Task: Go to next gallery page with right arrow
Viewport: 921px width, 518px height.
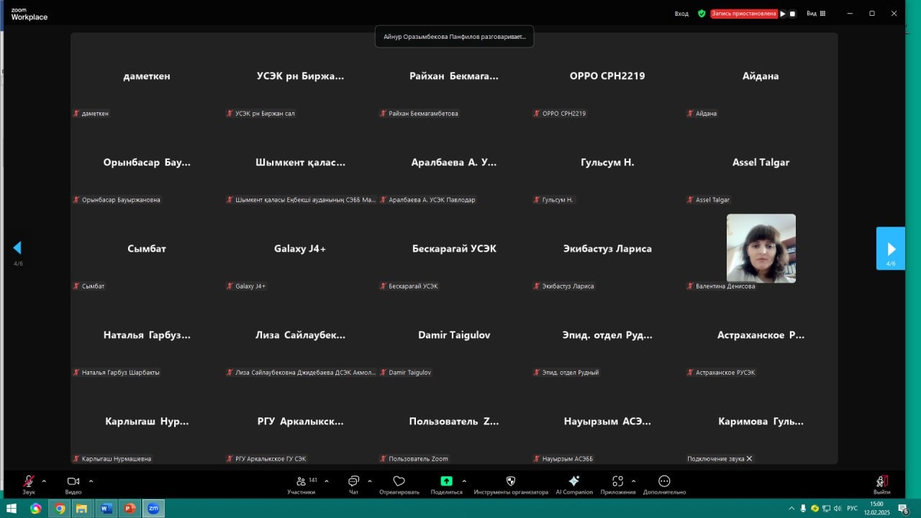Action: 891,248
